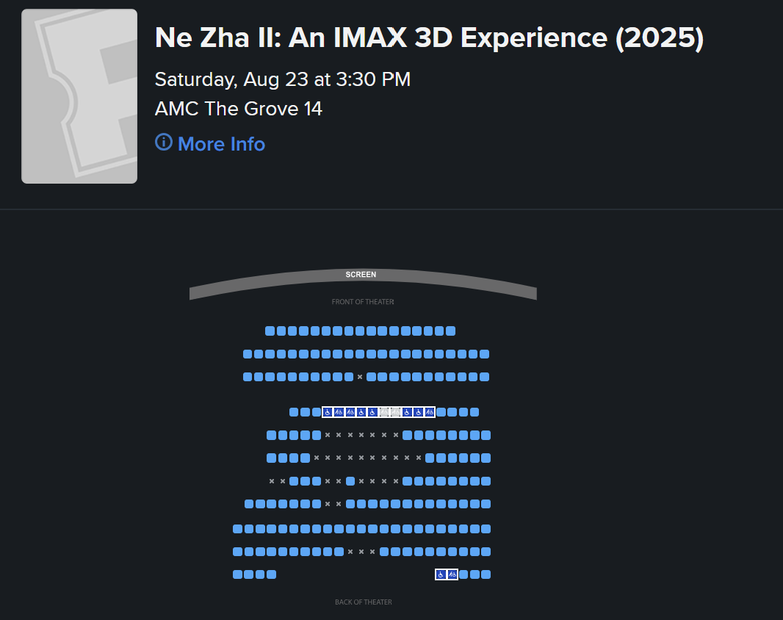The image size is (783, 620).
Task: Choose seat left of taken seat in third row
Action: pyautogui.click(x=349, y=377)
